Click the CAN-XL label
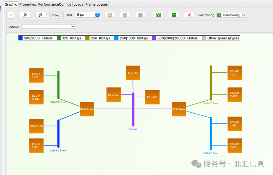 (133, 129)
